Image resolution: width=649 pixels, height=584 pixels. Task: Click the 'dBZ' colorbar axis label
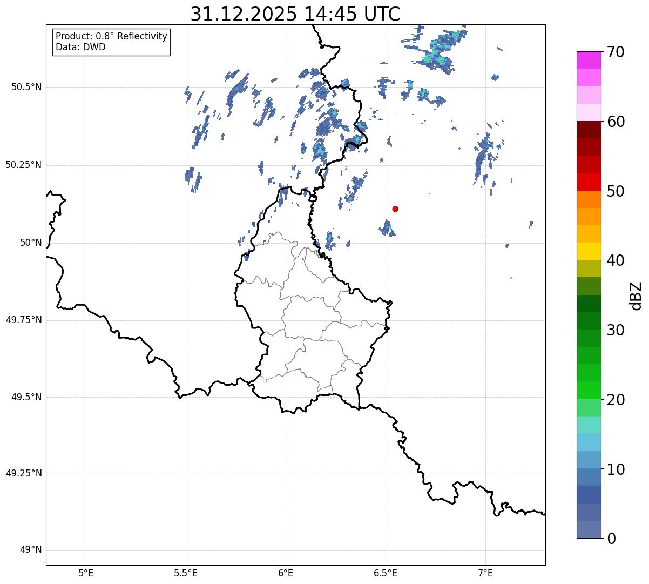636,295
